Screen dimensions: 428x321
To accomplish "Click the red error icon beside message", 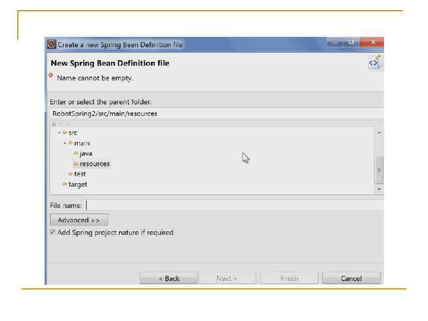I will pyautogui.click(x=51, y=75).
